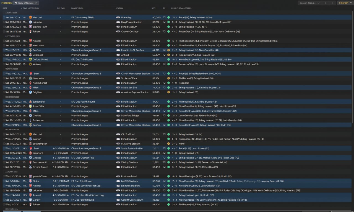Click the amber draw indicator for Southampton
354x212 pixels.
tap(168, 144)
